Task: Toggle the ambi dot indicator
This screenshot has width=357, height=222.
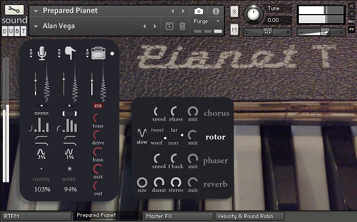Action: [x=69, y=168]
